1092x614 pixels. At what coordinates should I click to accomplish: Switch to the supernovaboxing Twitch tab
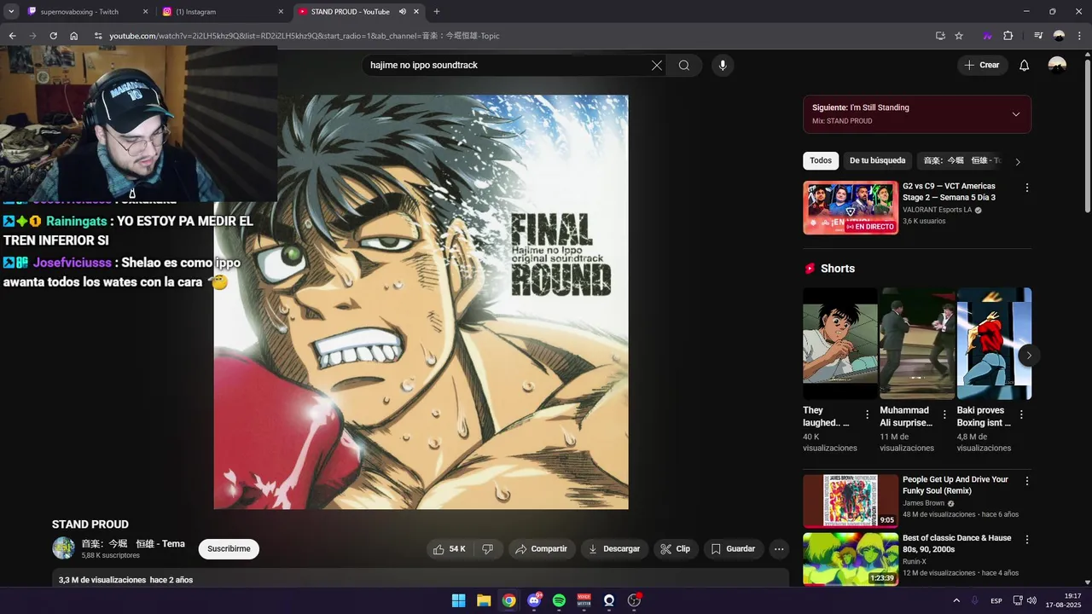[85, 12]
